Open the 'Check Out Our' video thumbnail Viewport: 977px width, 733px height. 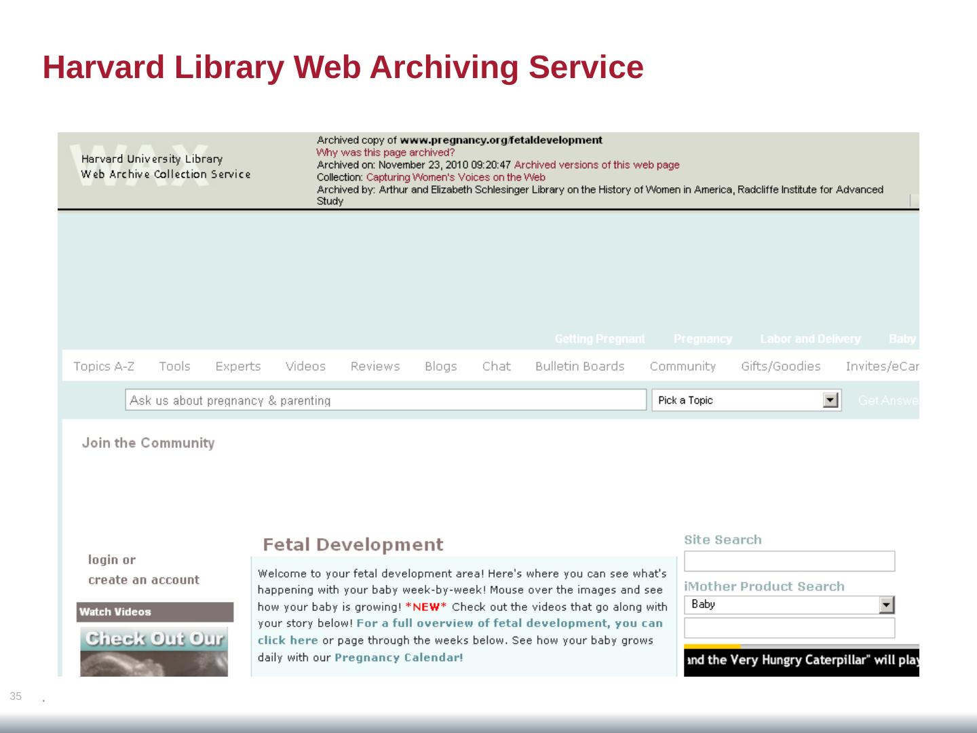coord(154,652)
